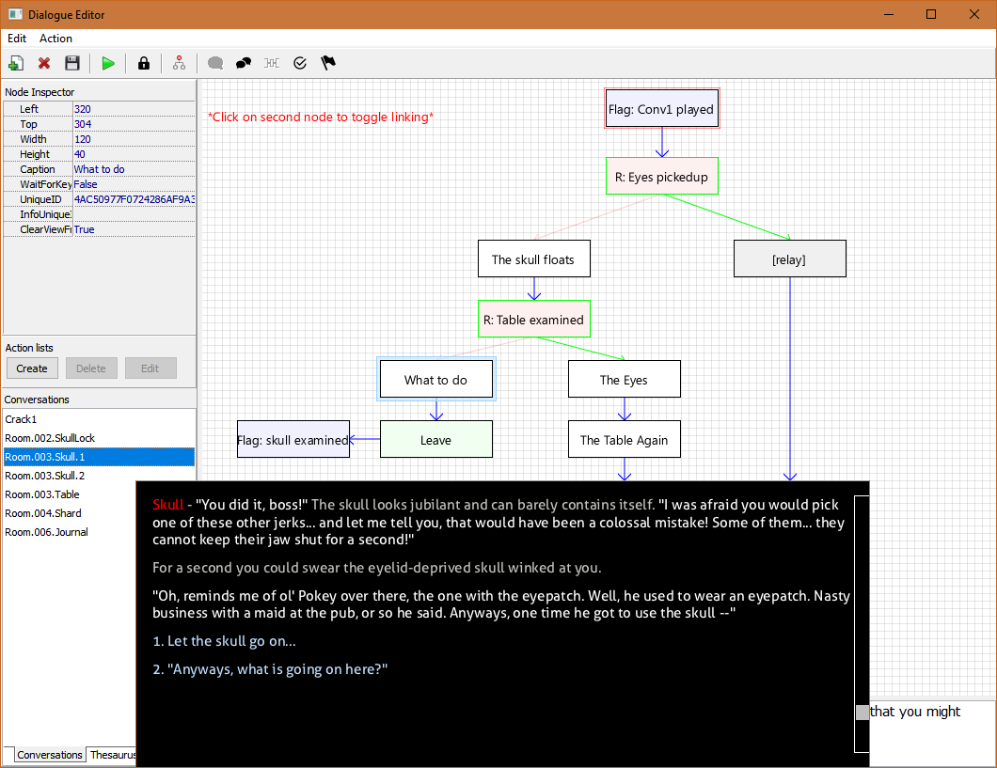Viewport: 997px width, 768px height.
Task: Open the Action menu
Action: click(55, 39)
